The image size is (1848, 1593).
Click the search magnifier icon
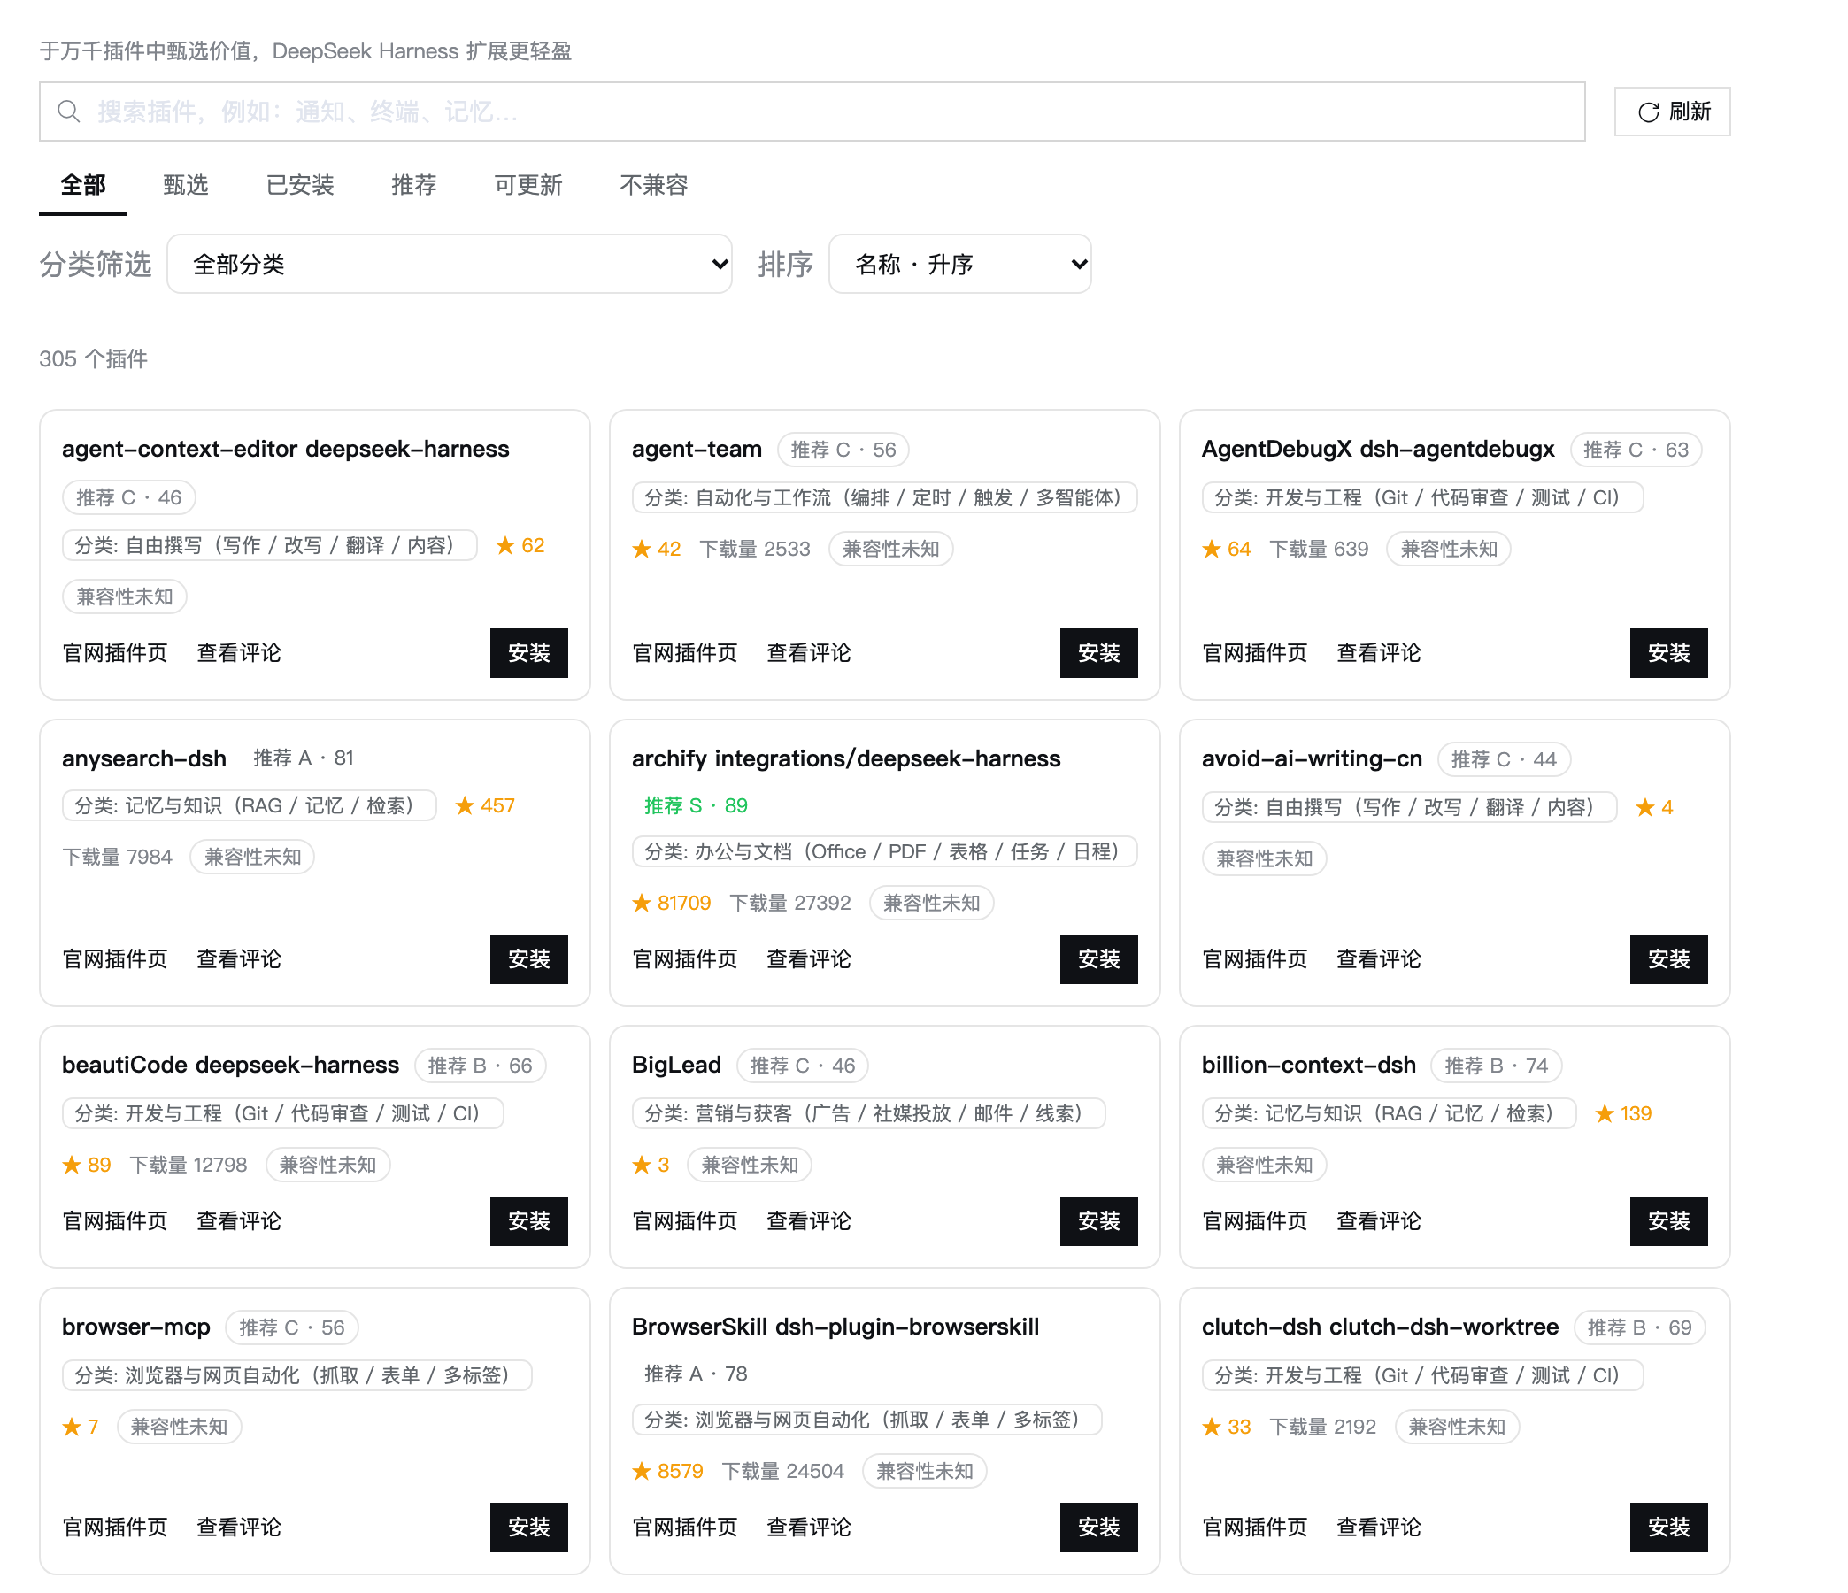click(69, 112)
